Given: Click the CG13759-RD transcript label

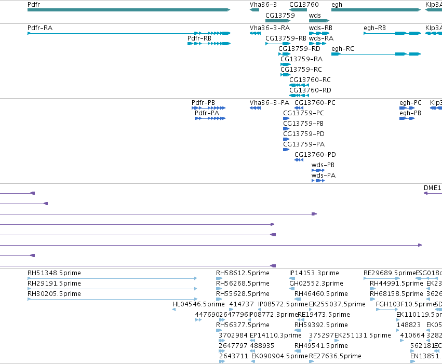Looking at the screenshot, I should click(x=299, y=49).
